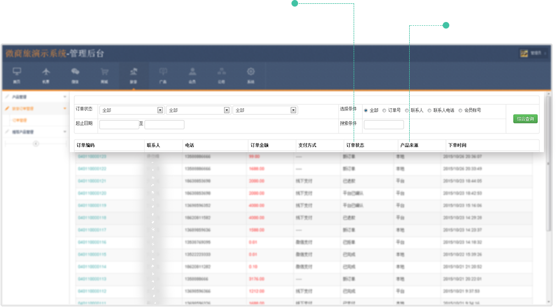556x307 pixels.
Task: Select the orange highlighted order management sidebar item
Action: (34, 109)
